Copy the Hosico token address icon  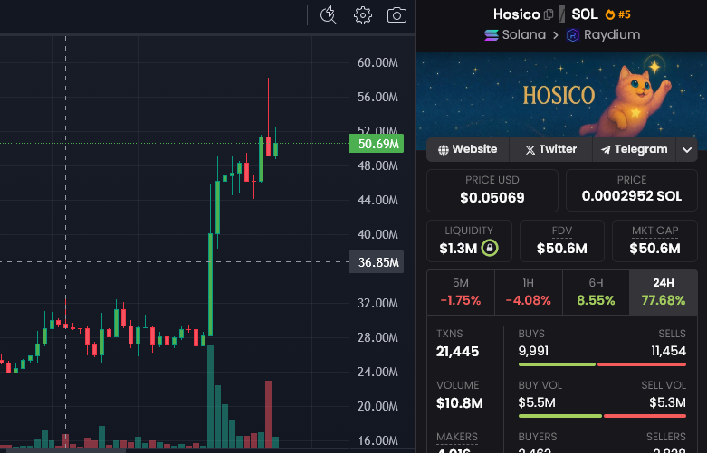tap(549, 14)
